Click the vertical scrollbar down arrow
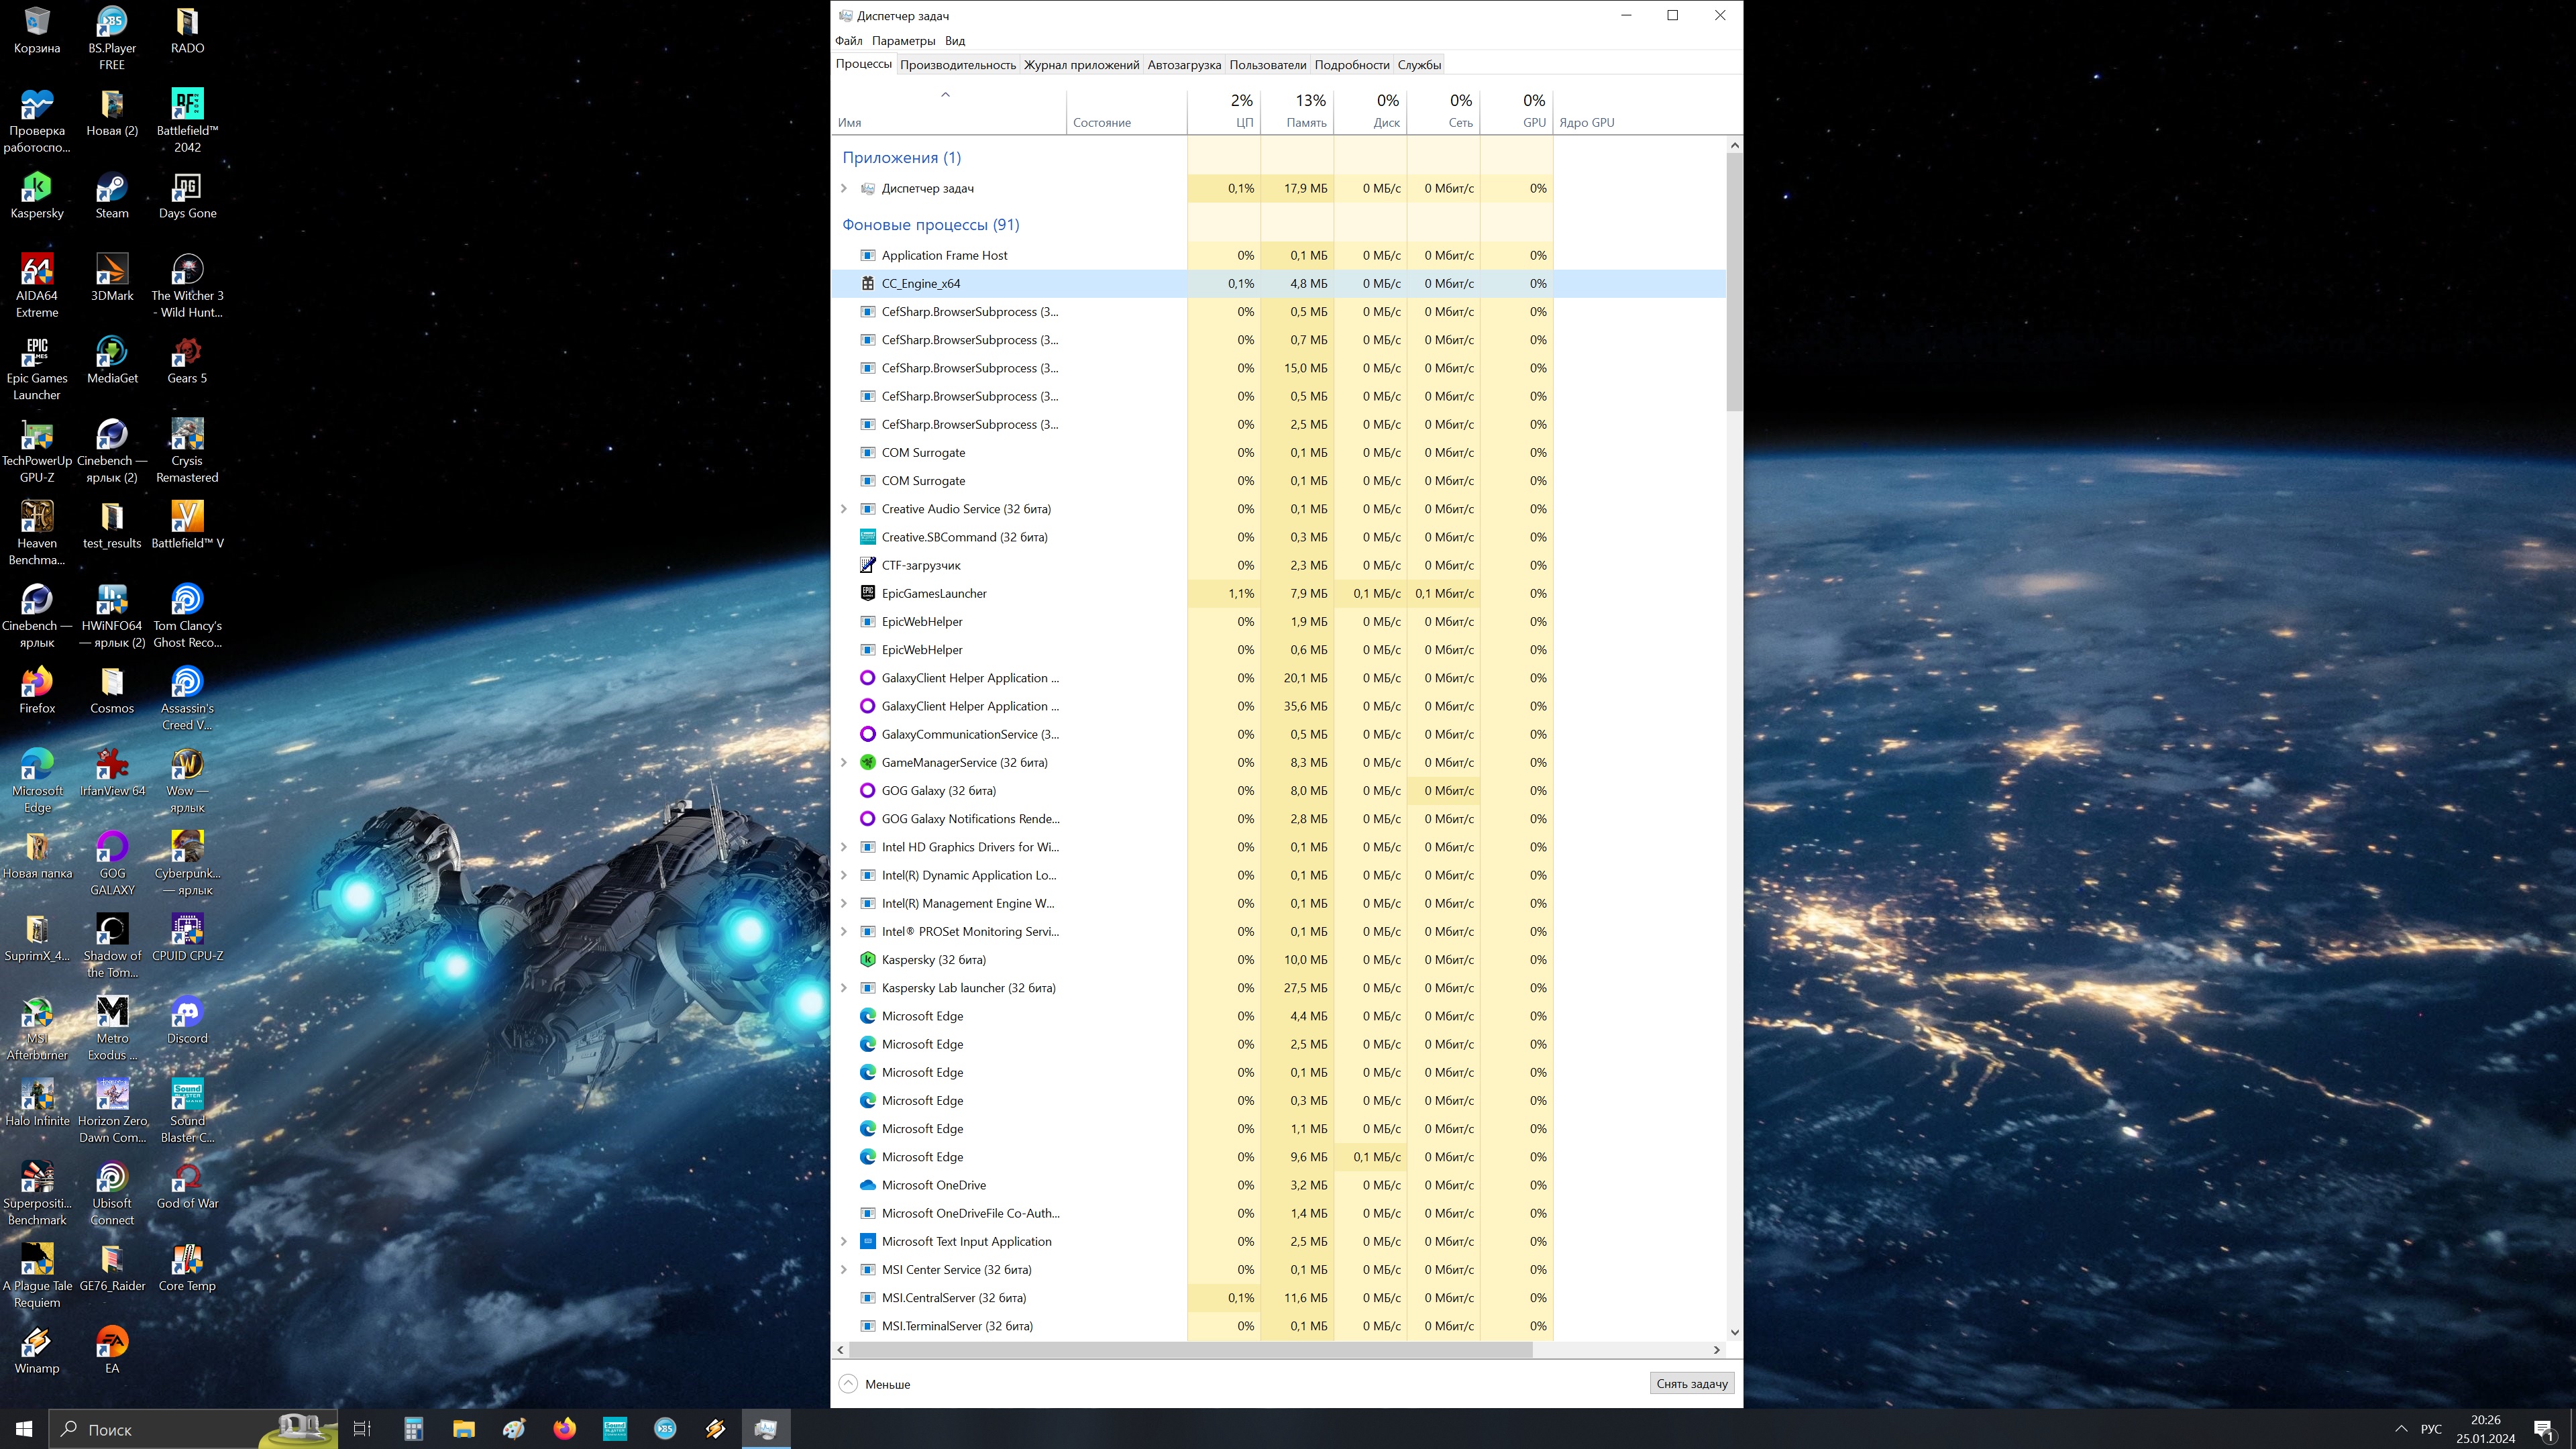 click(1734, 1332)
